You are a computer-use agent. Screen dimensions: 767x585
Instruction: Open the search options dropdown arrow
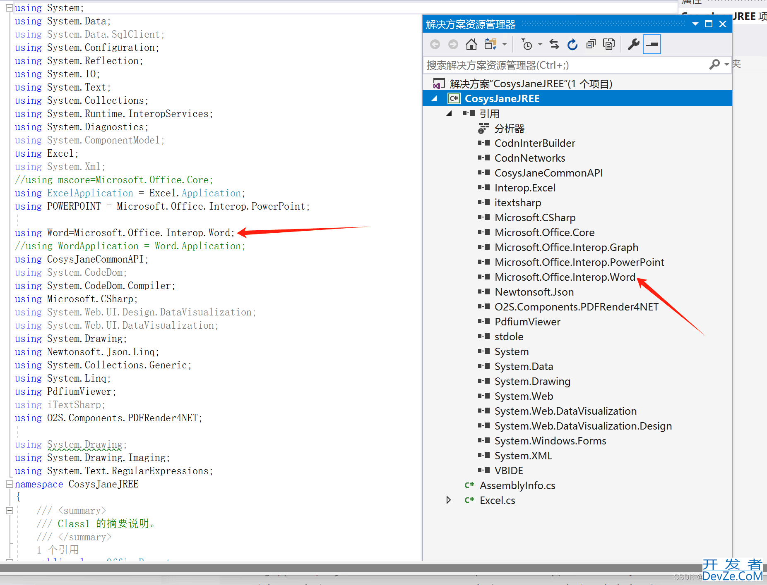coord(726,64)
